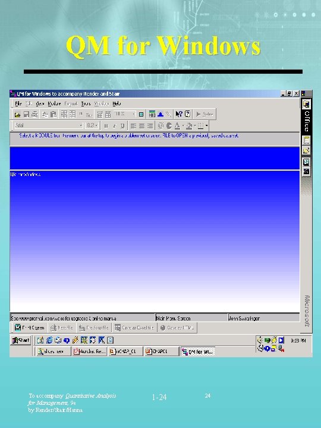Screen dimensions: 321x428
Task: Click the blue normal distribution icon
Action: tap(160, 114)
